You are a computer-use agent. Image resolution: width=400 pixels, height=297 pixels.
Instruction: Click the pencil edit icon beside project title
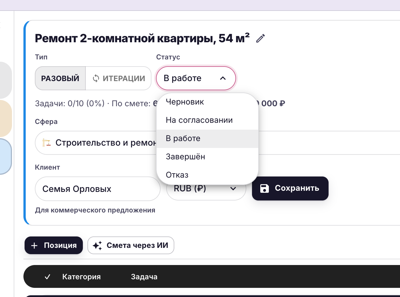pyautogui.click(x=260, y=38)
